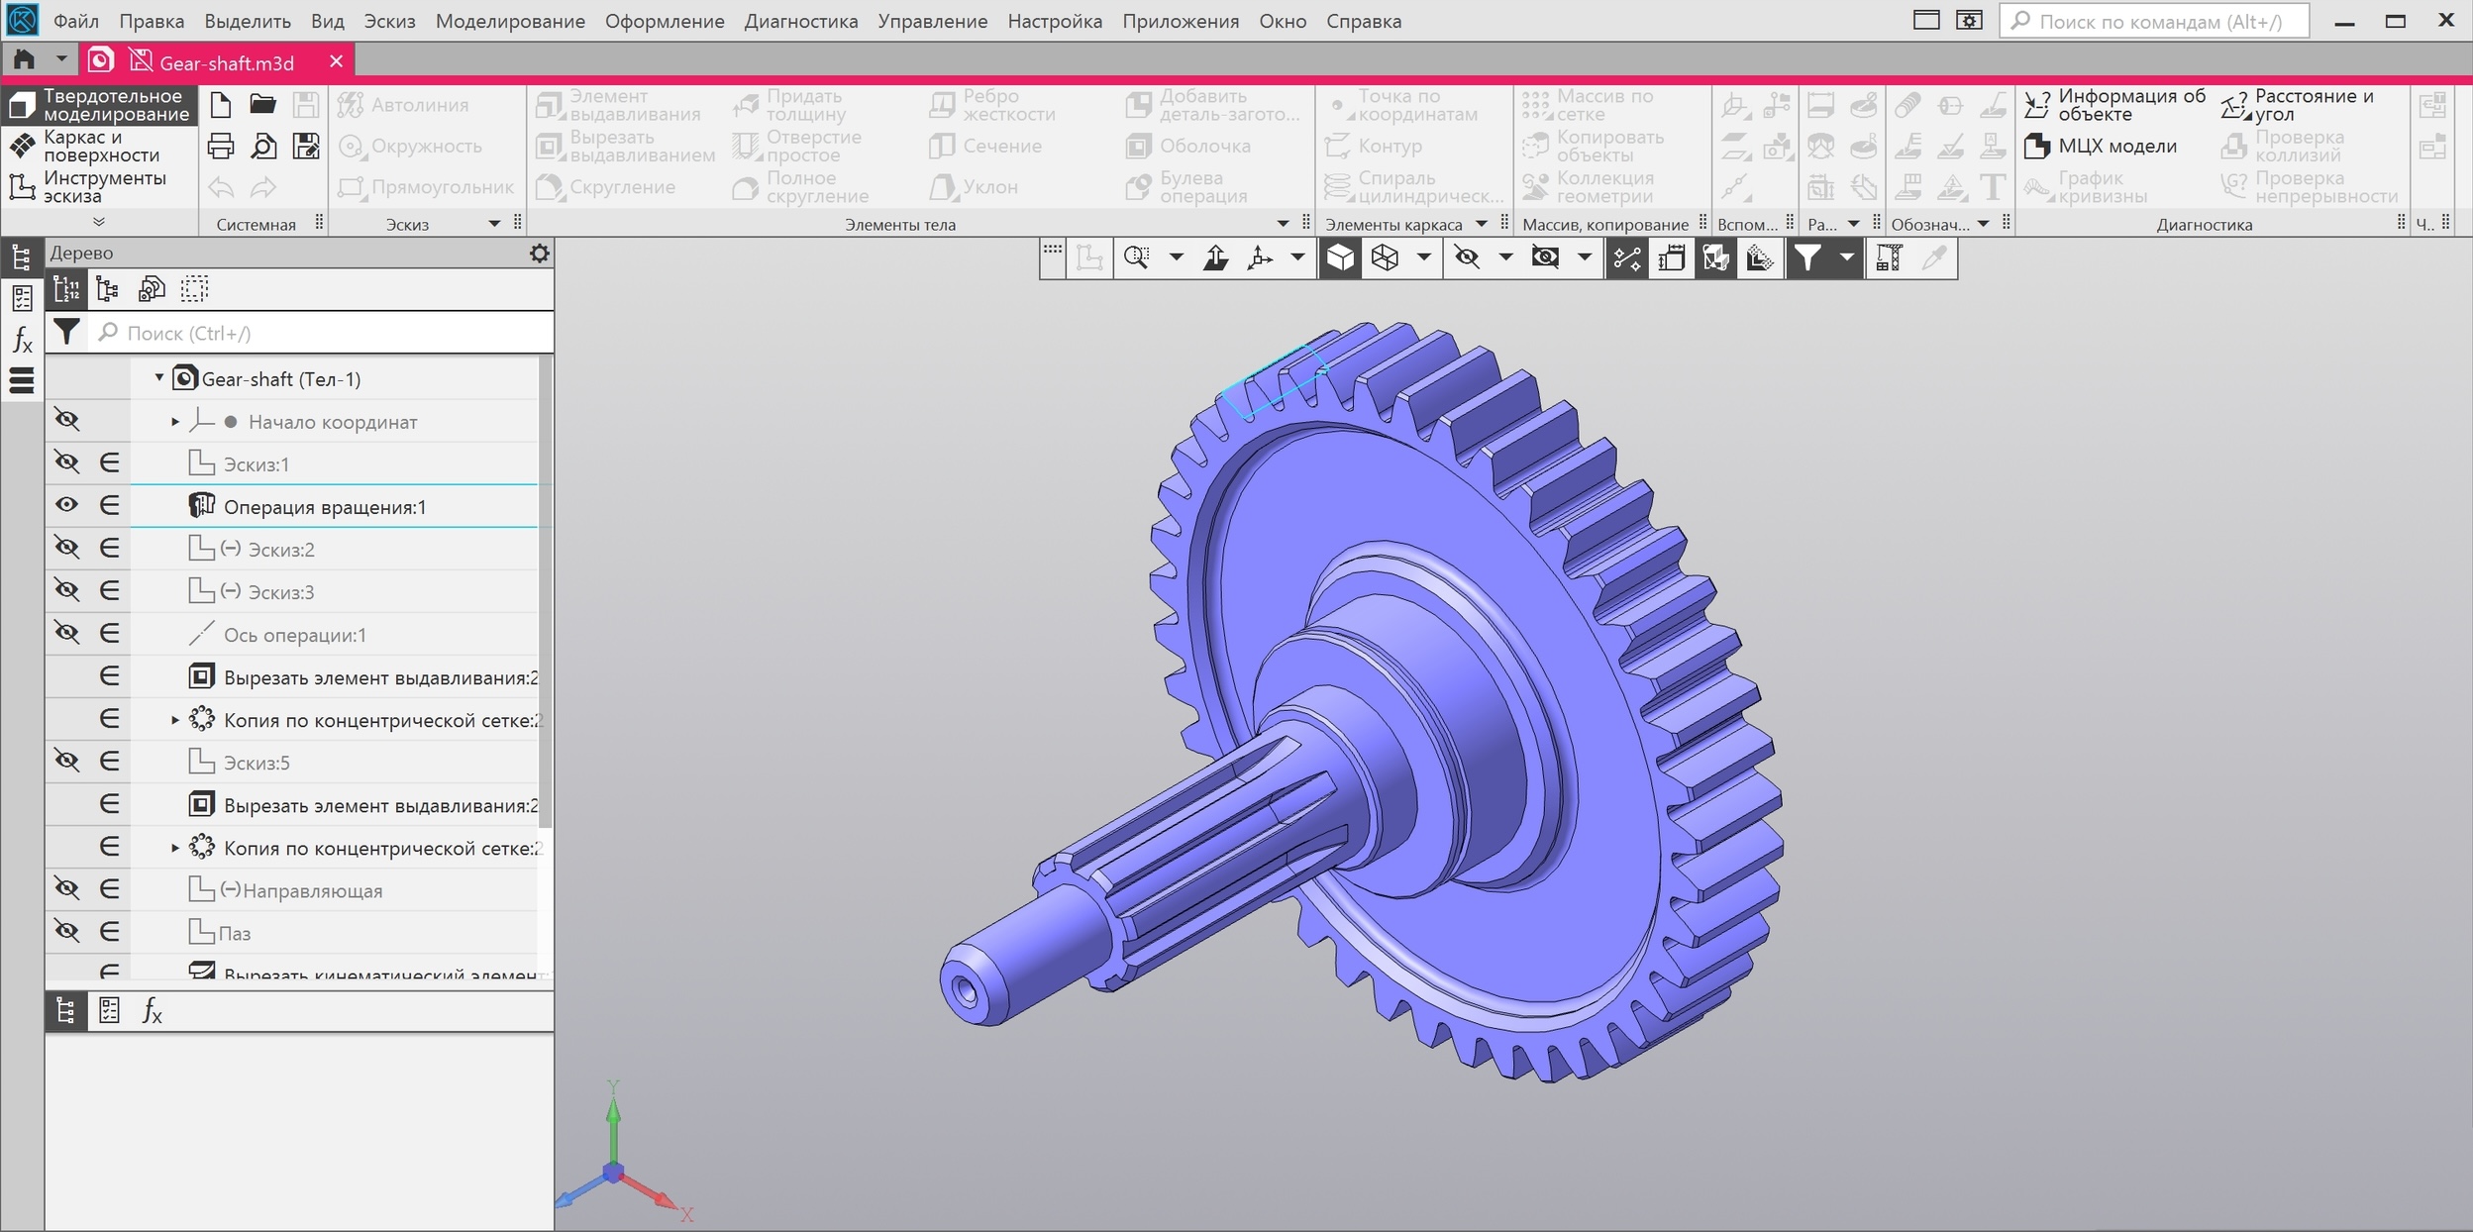The width and height of the screenshot is (2473, 1232).
Task: Hide Эскиз:1 in the model tree
Action: (x=66, y=462)
